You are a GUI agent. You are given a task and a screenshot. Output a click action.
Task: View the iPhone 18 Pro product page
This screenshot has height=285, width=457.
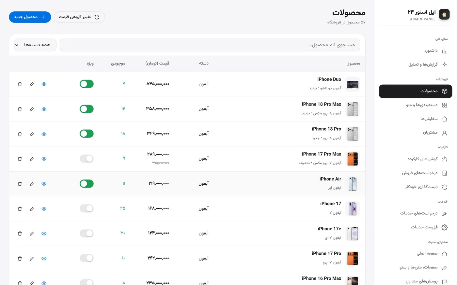pos(44,134)
